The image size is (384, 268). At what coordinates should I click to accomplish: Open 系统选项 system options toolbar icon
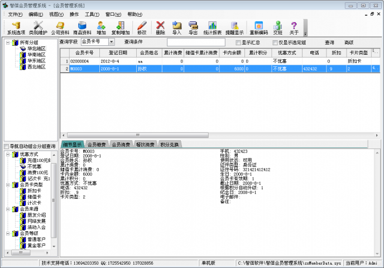[x=16, y=27]
